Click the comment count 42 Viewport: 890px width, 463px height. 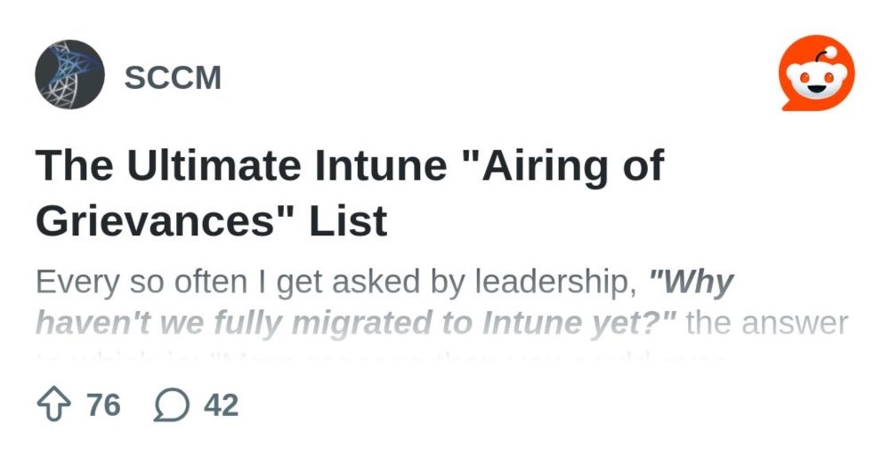click(221, 406)
